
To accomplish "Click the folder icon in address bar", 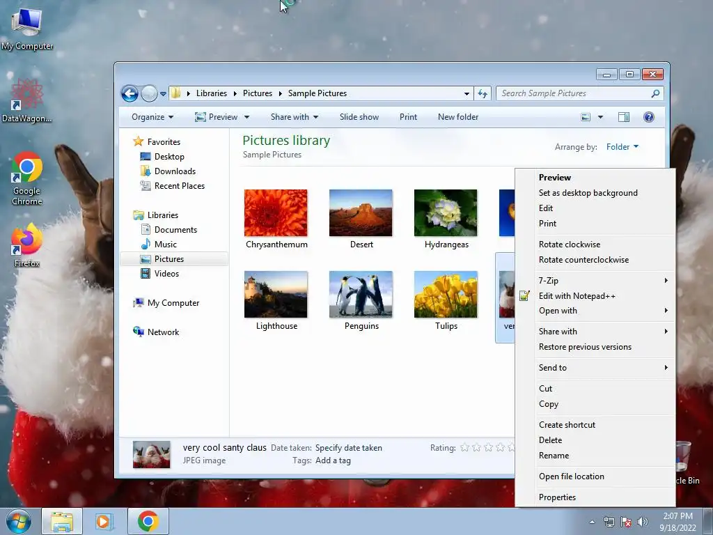I will (x=176, y=93).
